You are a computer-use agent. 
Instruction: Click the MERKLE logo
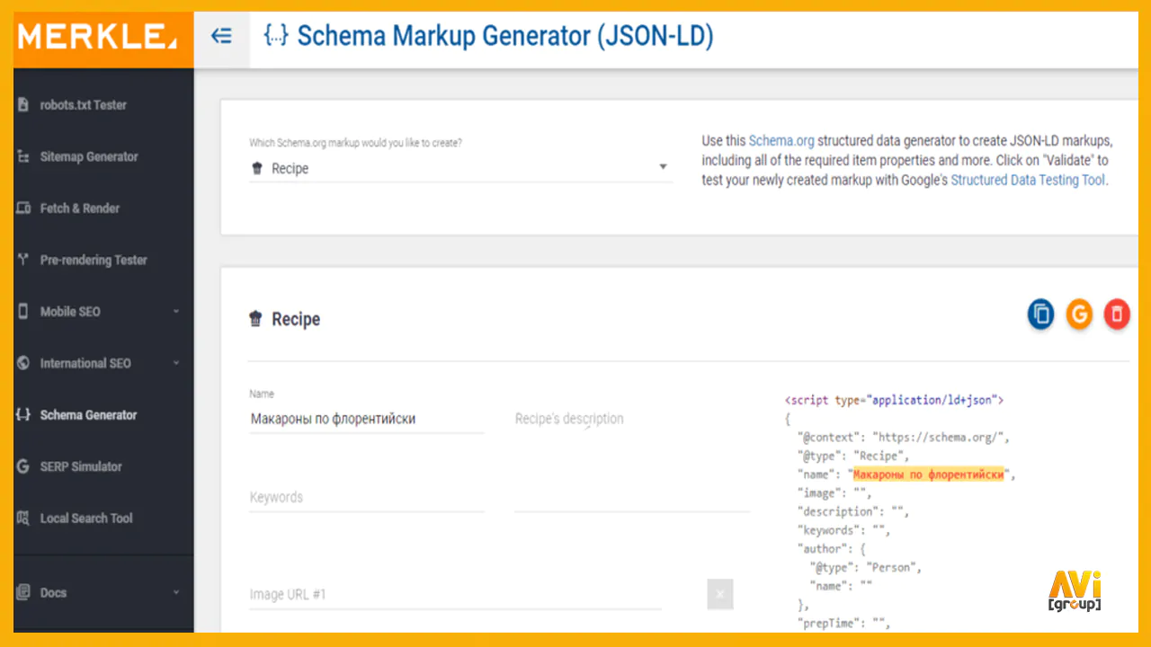(96, 37)
